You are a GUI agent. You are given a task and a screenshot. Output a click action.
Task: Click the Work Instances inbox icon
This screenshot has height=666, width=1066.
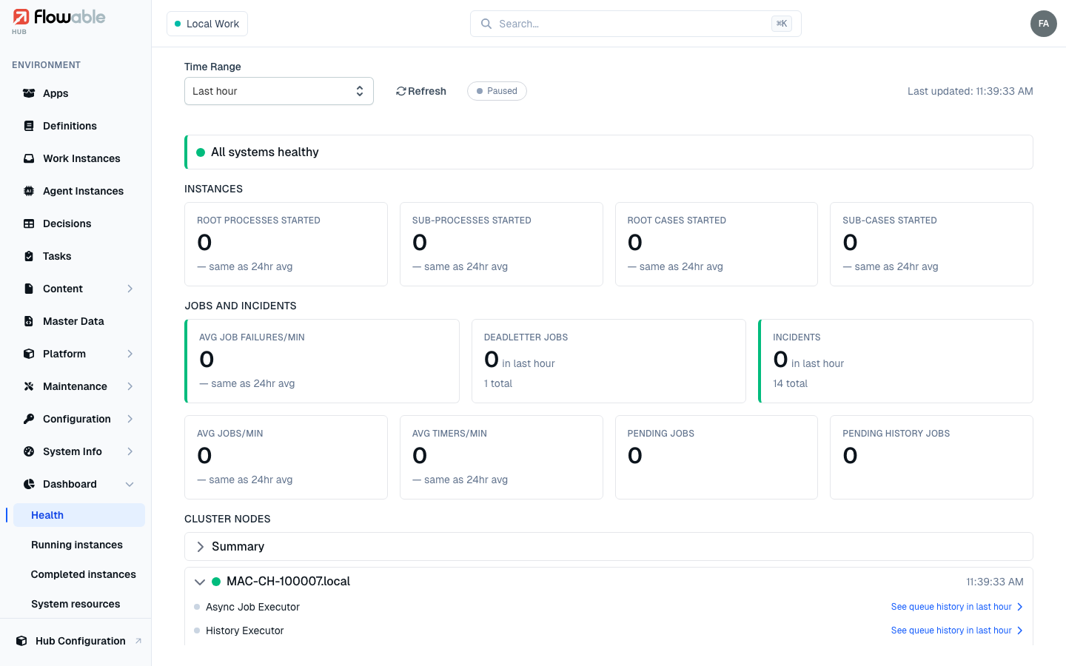tap(29, 158)
